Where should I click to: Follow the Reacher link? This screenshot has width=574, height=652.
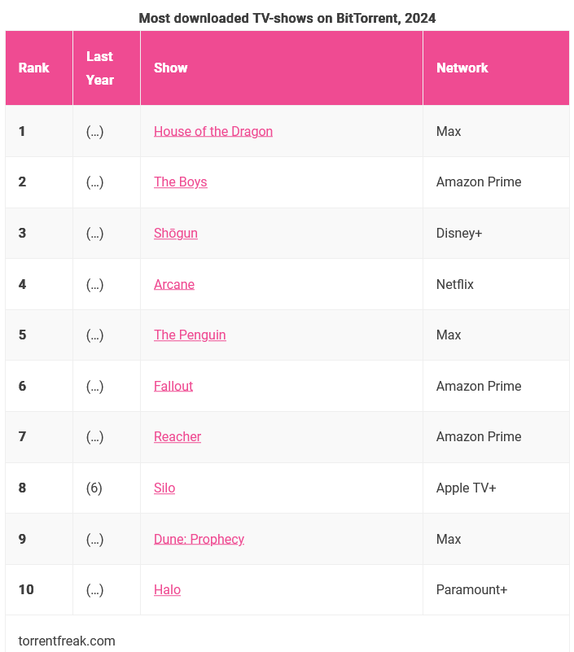177,437
